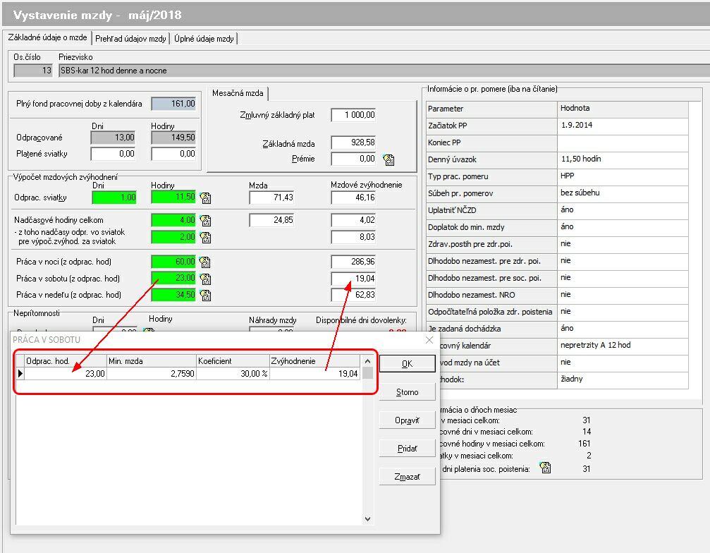Select Je zadaná dochádzka row

tap(557, 329)
